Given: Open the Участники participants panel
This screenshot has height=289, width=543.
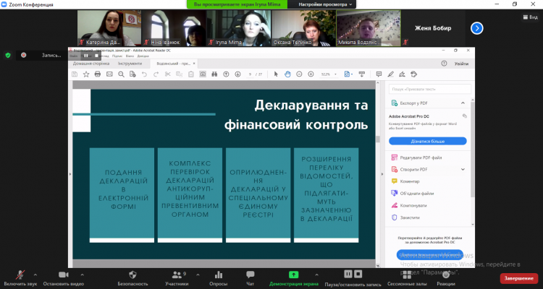Looking at the screenshot, I should point(176,275).
